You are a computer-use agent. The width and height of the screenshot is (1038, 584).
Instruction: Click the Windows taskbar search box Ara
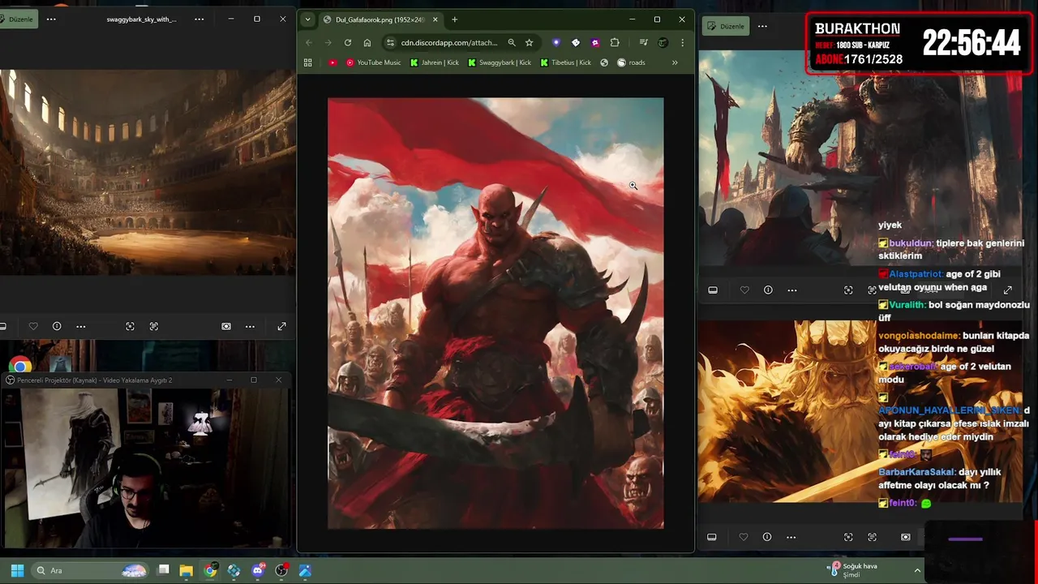(90, 570)
